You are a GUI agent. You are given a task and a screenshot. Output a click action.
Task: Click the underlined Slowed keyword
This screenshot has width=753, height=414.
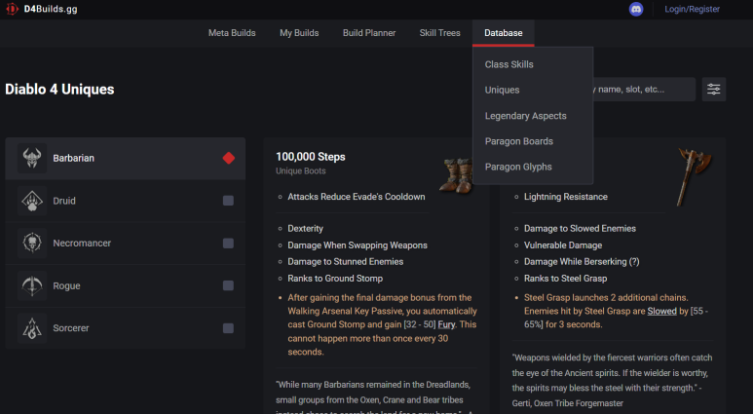661,311
